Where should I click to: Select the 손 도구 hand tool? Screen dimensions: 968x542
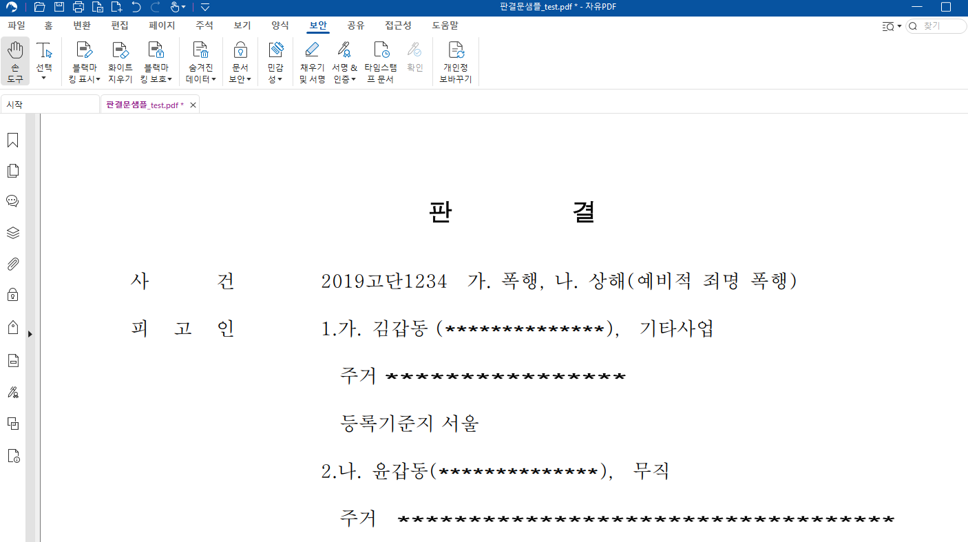15,62
